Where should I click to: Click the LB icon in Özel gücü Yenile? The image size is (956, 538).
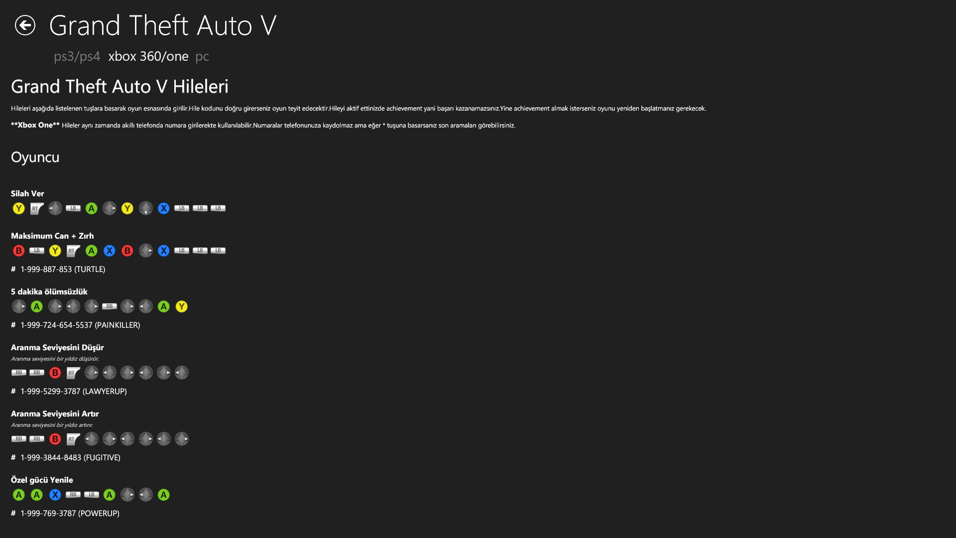click(92, 495)
